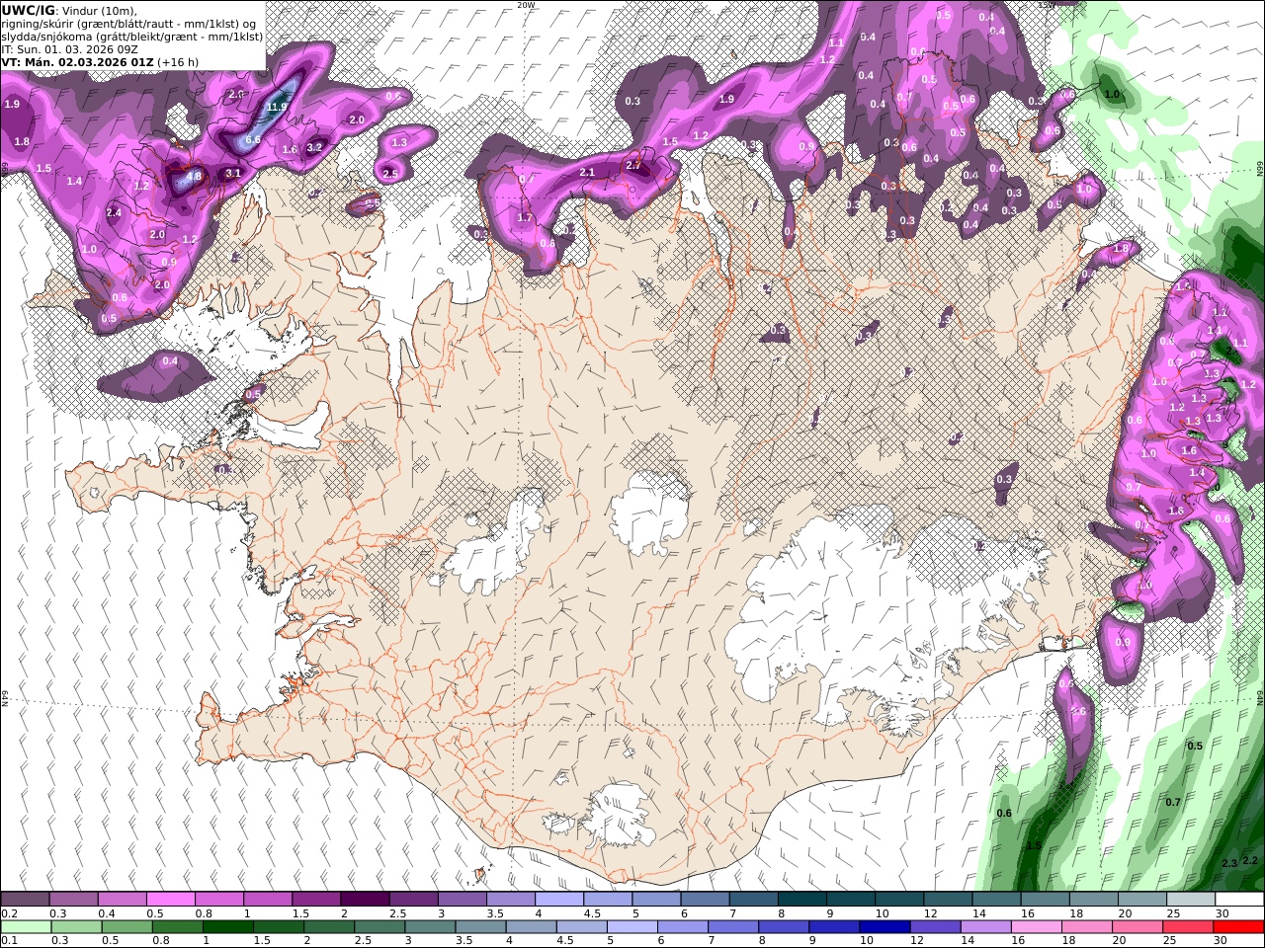This screenshot has height=948, width=1265.
Task: Click the '2.3' rain value bottom right
Action: click(x=1229, y=864)
